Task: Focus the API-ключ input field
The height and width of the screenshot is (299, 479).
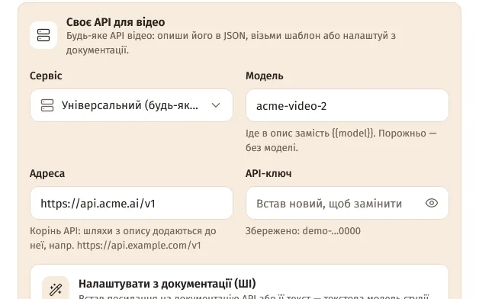Action: 347,203
